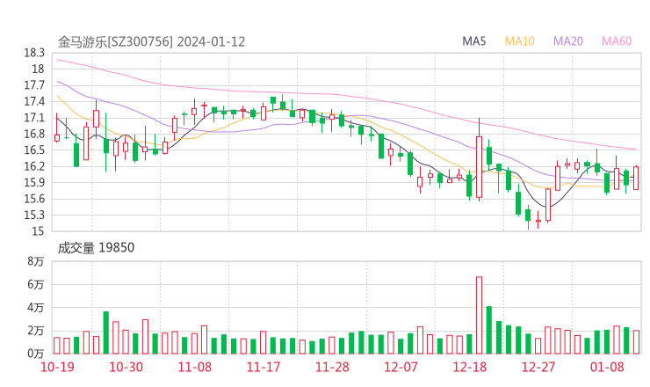
Task: Click the 01-08 date axis label
Action: click(x=607, y=367)
